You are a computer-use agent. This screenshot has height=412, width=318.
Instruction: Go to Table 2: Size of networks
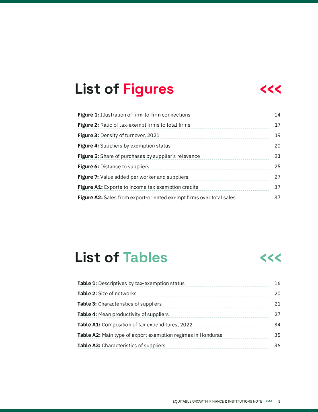coord(107,294)
